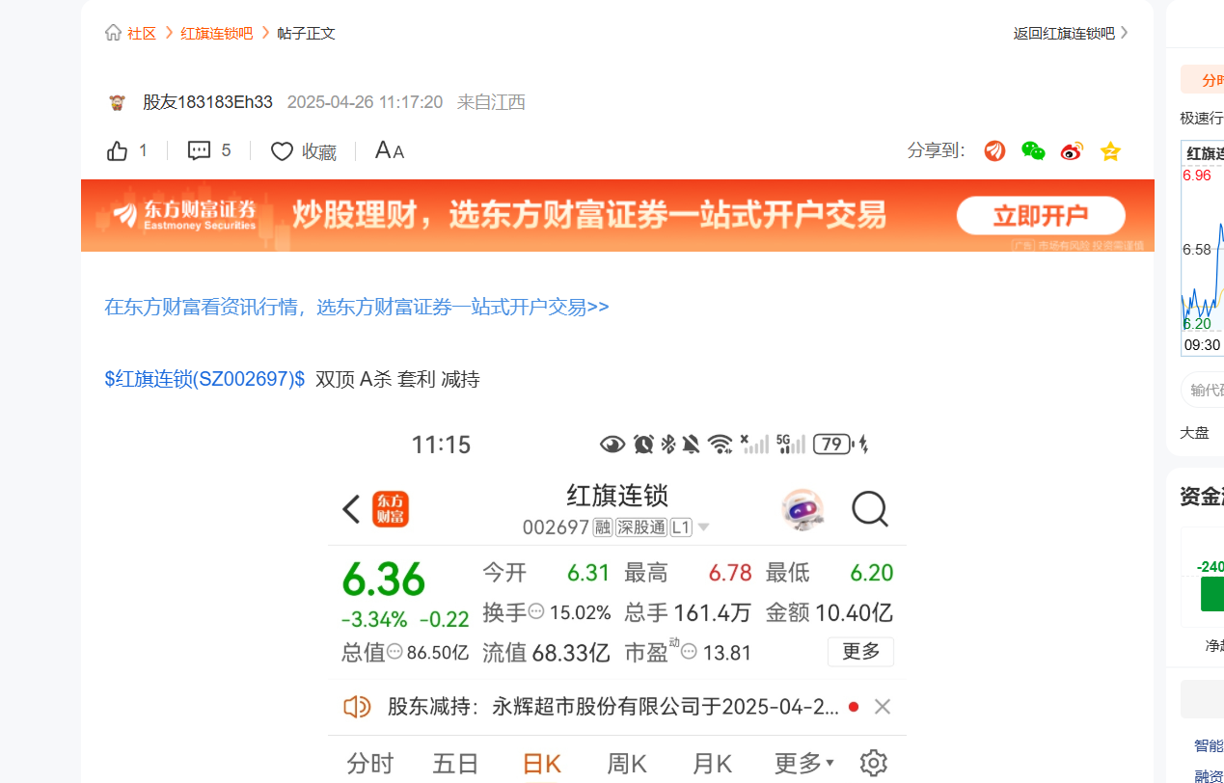The image size is (1224, 783).
Task: Click poster avatar icon
Action: (118, 102)
